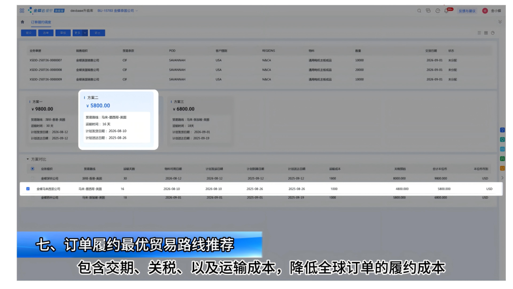The height and width of the screenshot is (289, 513).
Task: Collapse the 方案对比 section
Action: (x=28, y=159)
